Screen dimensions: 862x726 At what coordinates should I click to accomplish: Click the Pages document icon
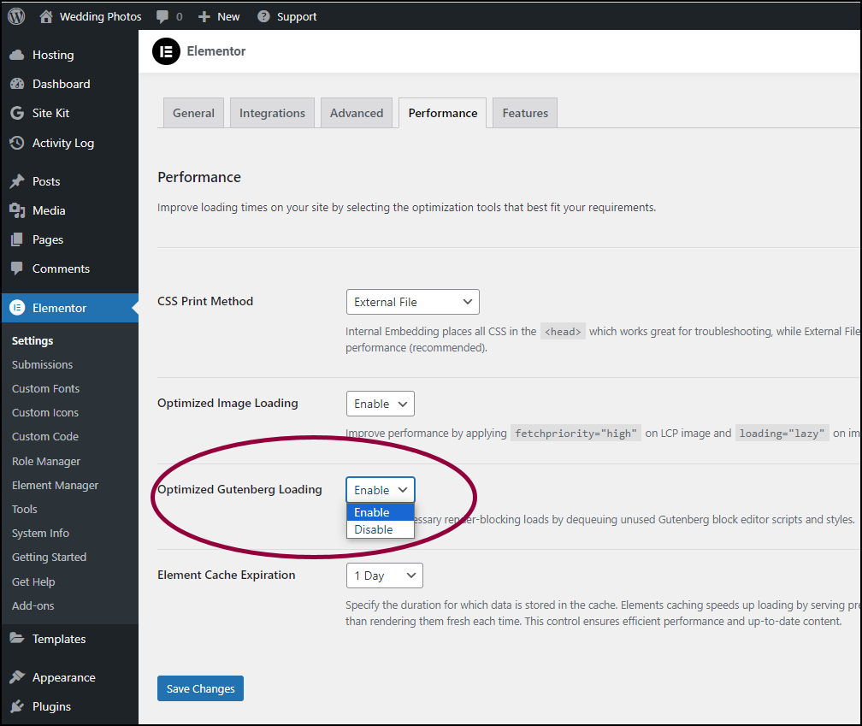17,239
